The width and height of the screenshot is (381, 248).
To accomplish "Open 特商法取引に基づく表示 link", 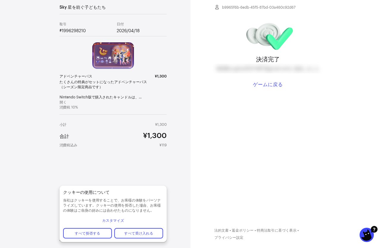I will [277, 230].
